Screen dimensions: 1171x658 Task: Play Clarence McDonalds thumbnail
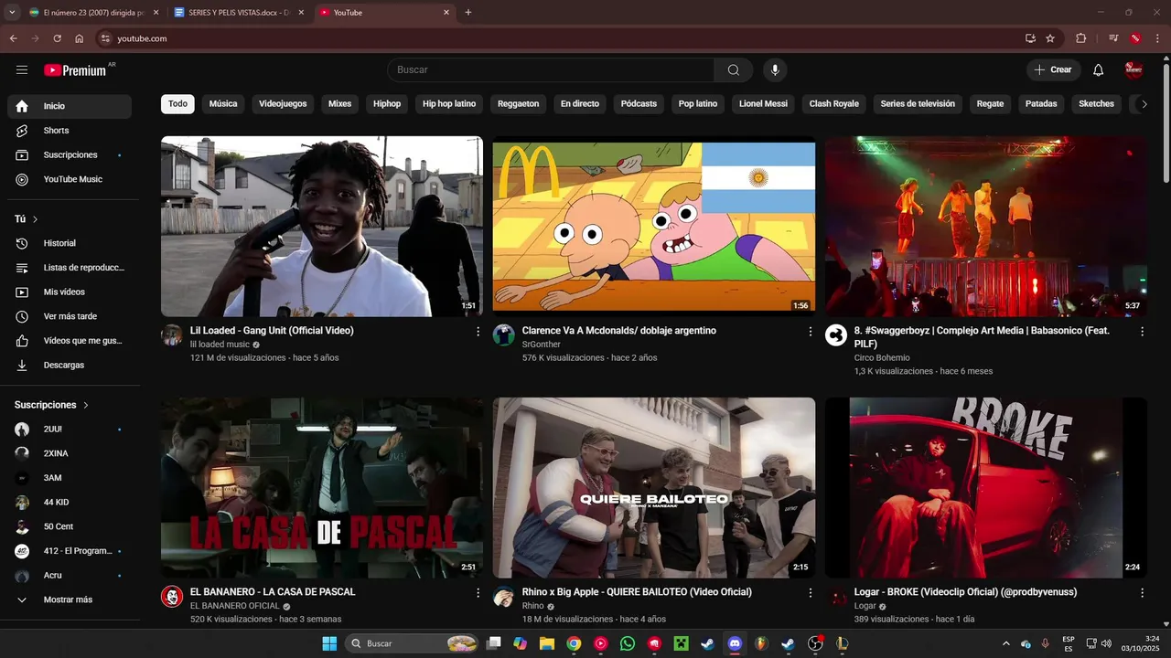tap(654, 227)
